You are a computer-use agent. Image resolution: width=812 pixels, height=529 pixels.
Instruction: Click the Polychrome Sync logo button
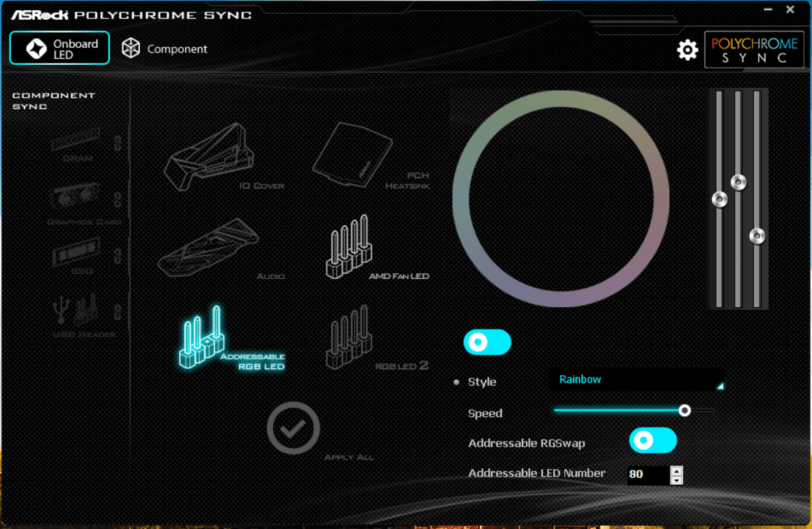click(754, 50)
